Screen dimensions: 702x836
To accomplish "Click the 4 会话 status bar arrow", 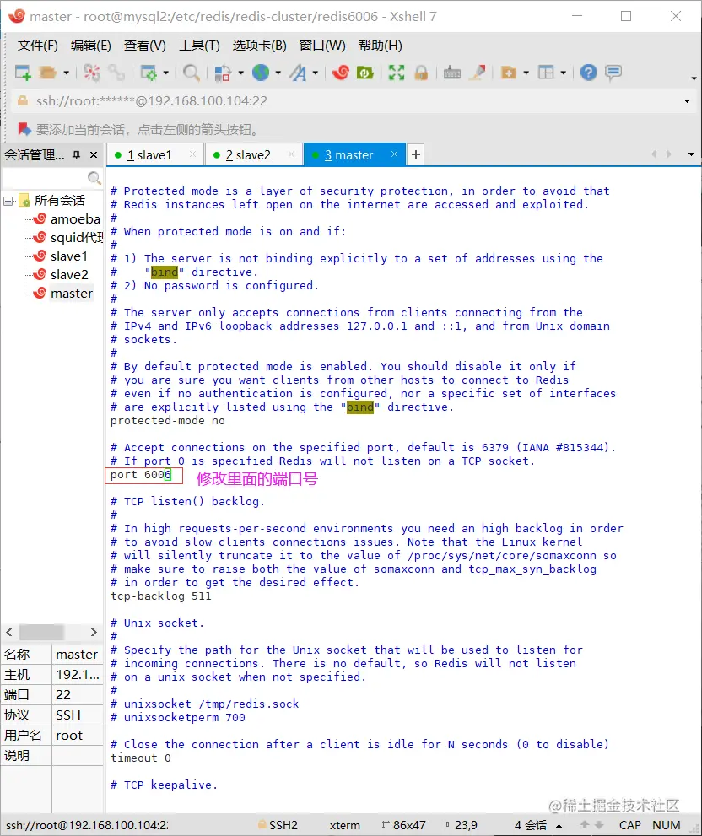I will click(x=559, y=826).
